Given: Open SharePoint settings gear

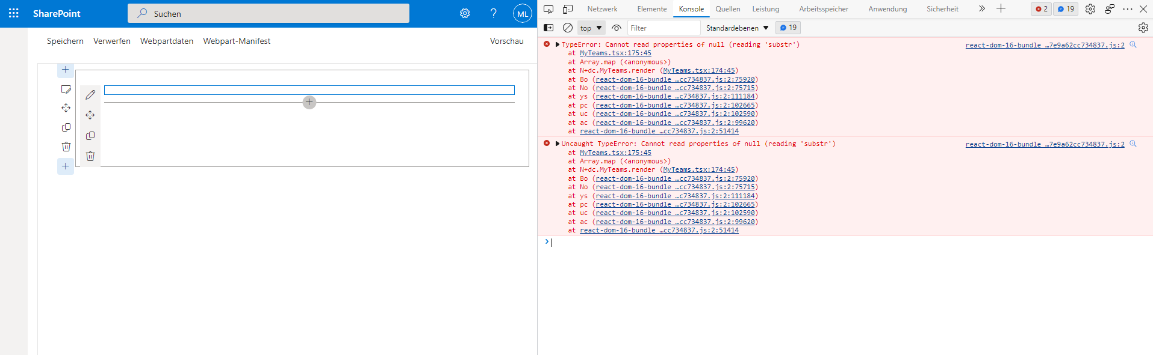Looking at the screenshot, I should point(465,13).
